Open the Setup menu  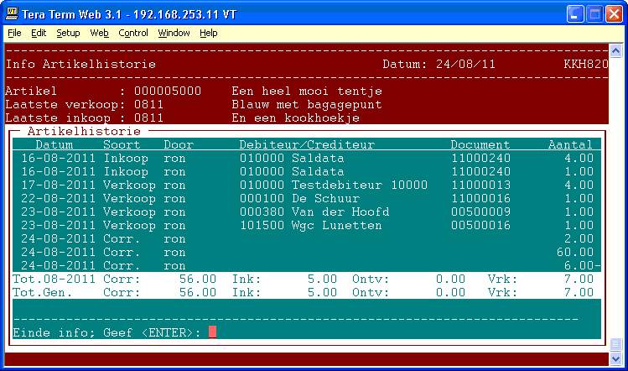point(68,33)
